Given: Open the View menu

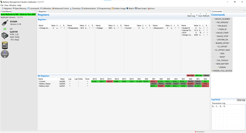Looking at the screenshot, I should pos(6,5).
